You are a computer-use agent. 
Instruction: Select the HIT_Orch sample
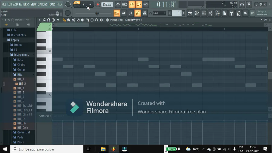point(22,128)
